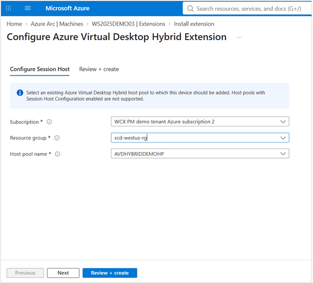The height and width of the screenshot is (283, 313).
Task: Expand the Subscription dropdown
Action: click(283, 121)
